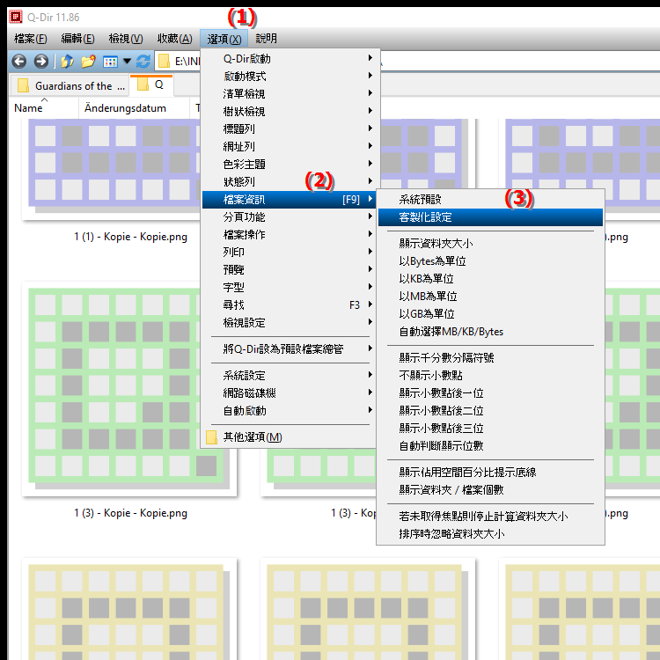Toggle 顯示千分數分隔符號 option

coord(490,358)
